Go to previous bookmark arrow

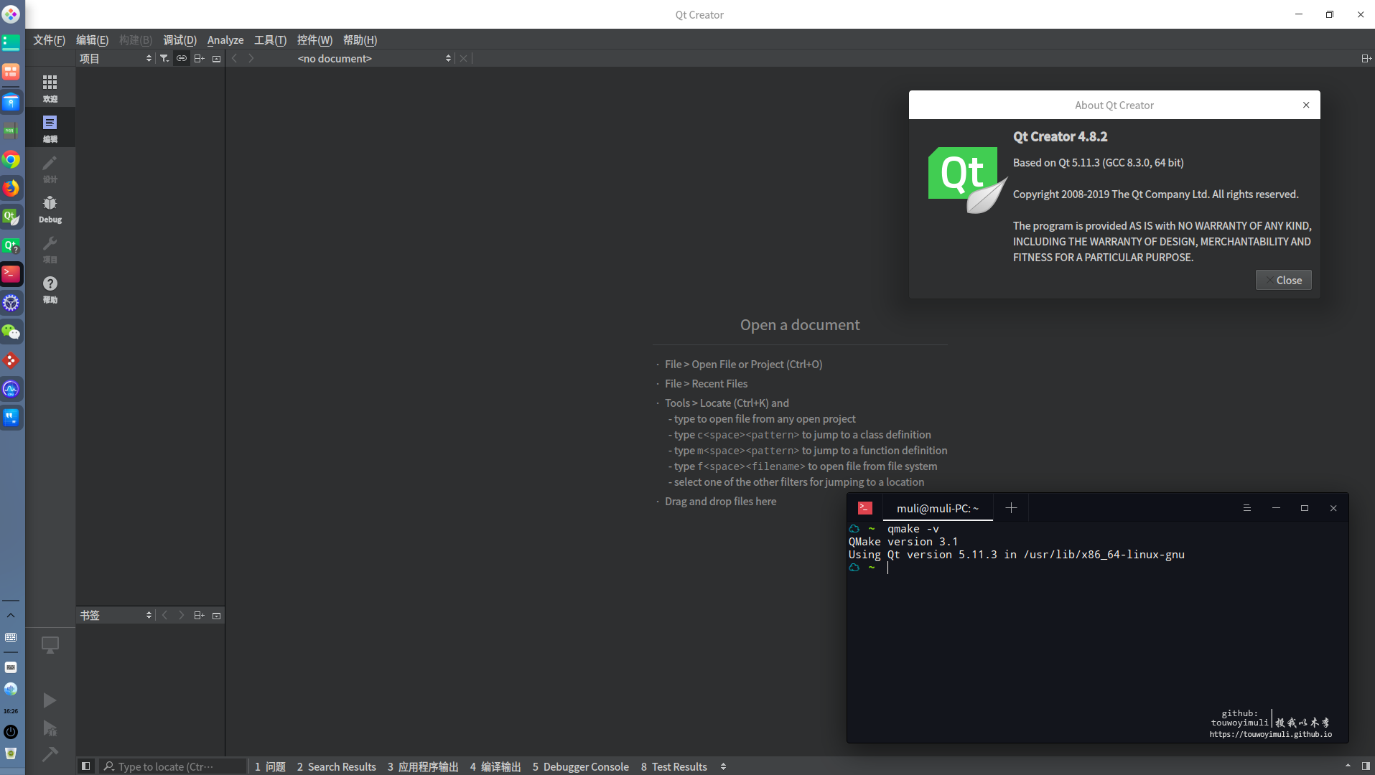(x=165, y=615)
